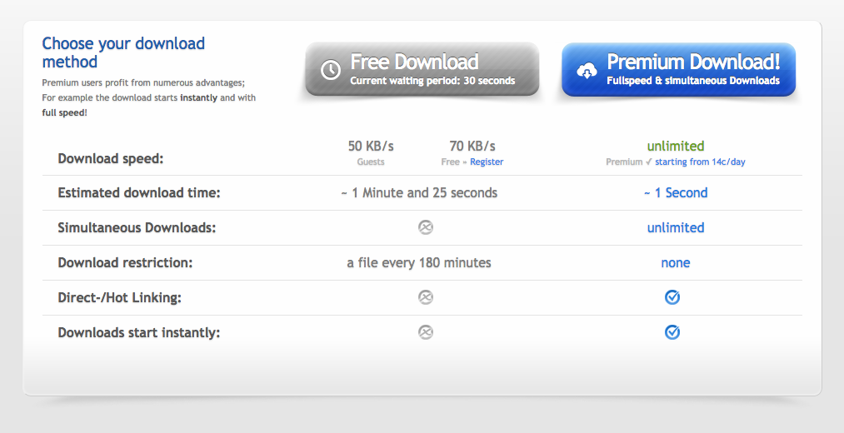Open the starting from 14c/day link
844x433 pixels.
(700, 162)
